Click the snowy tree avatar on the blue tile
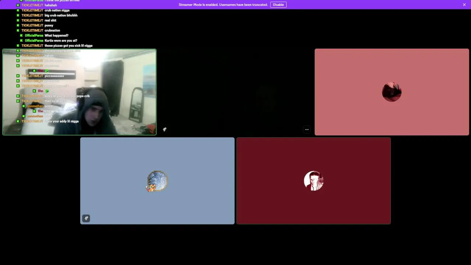 157,181
